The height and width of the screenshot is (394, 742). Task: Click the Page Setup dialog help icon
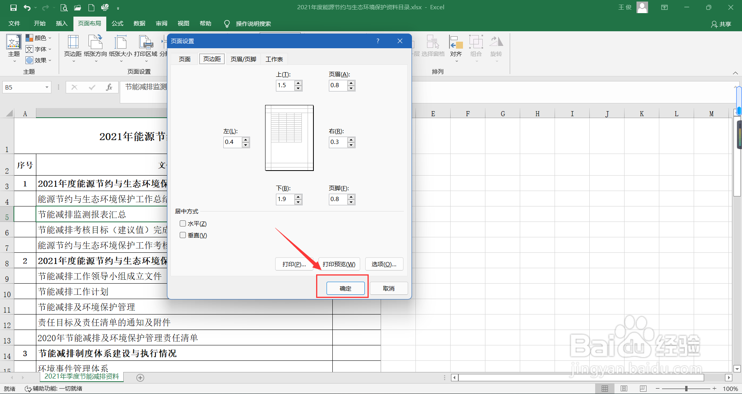pos(378,41)
